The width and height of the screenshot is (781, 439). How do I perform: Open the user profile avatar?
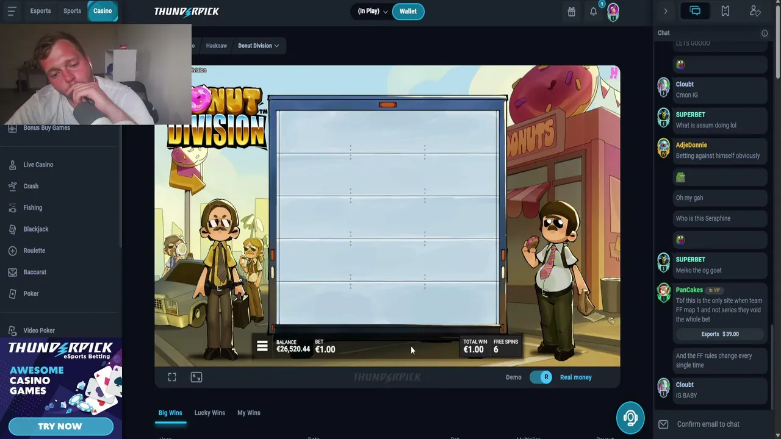point(613,11)
